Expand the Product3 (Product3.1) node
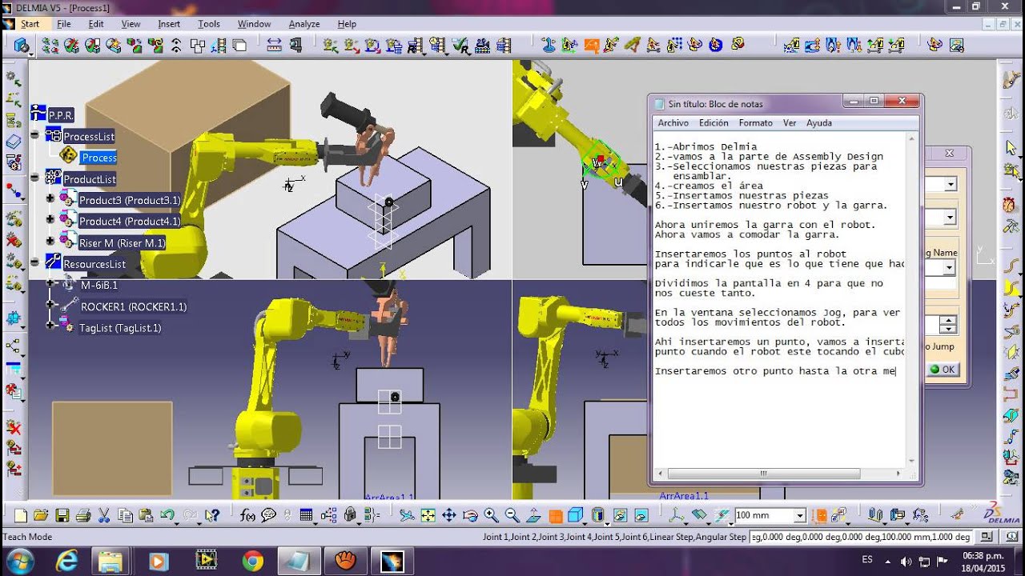This screenshot has width=1025, height=576. (x=50, y=198)
